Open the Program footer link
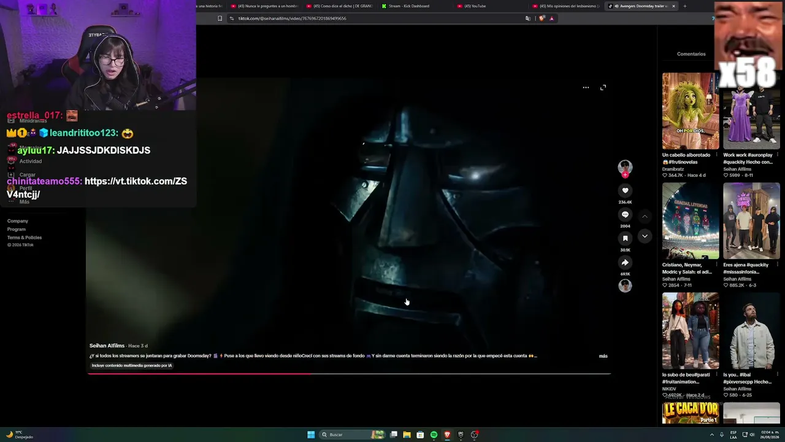Image resolution: width=785 pixels, height=442 pixels. pos(17,229)
